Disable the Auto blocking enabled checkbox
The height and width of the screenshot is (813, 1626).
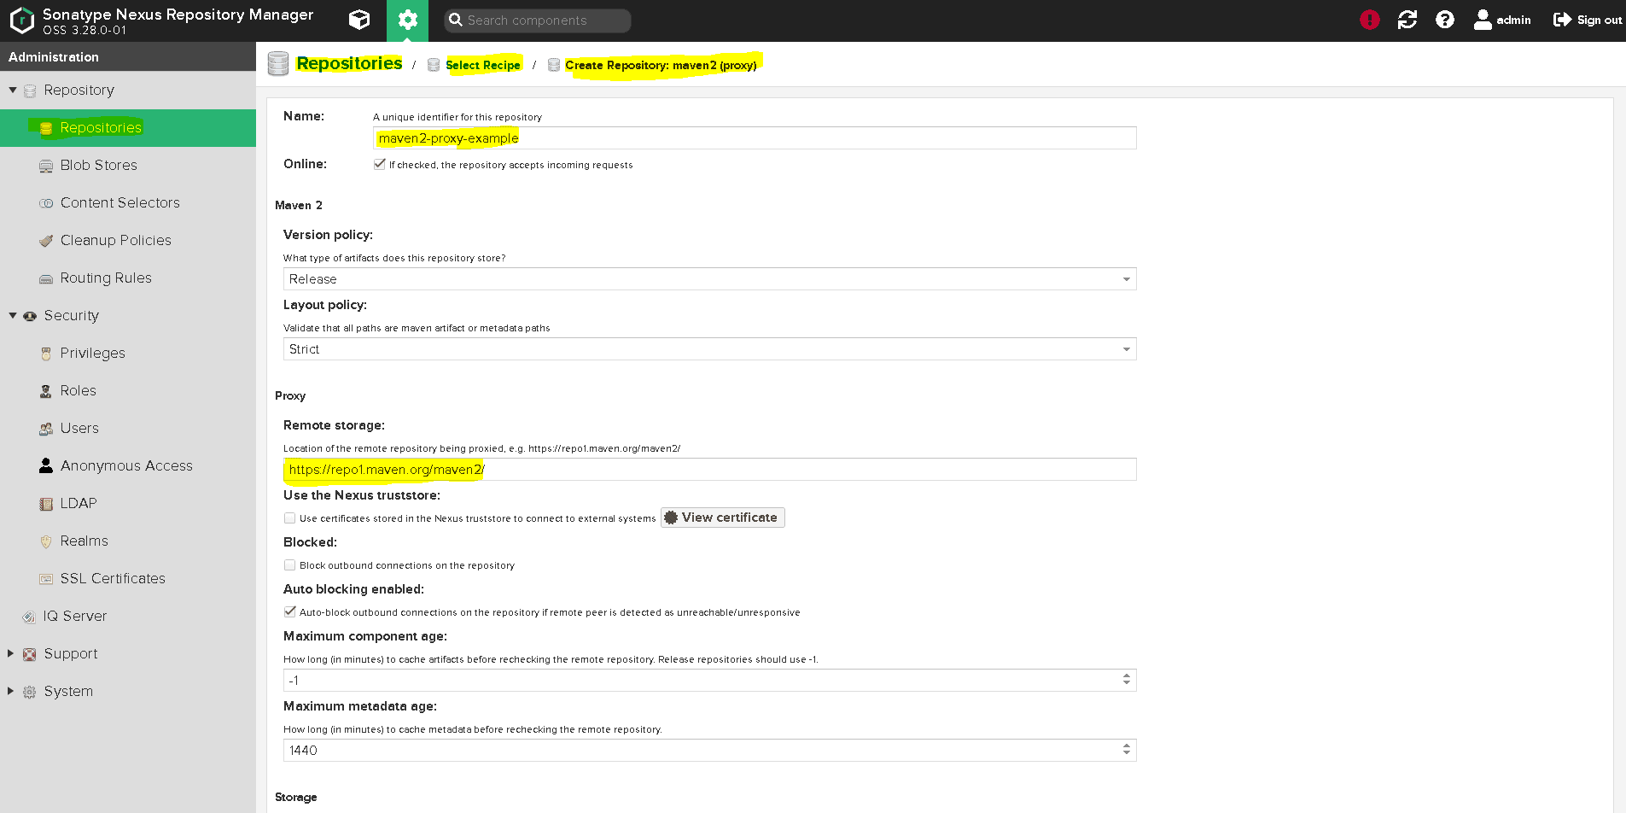coord(290,611)
